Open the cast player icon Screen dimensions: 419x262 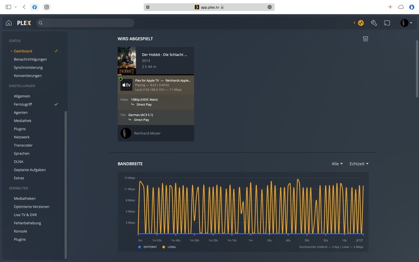(x=387, y=23)
